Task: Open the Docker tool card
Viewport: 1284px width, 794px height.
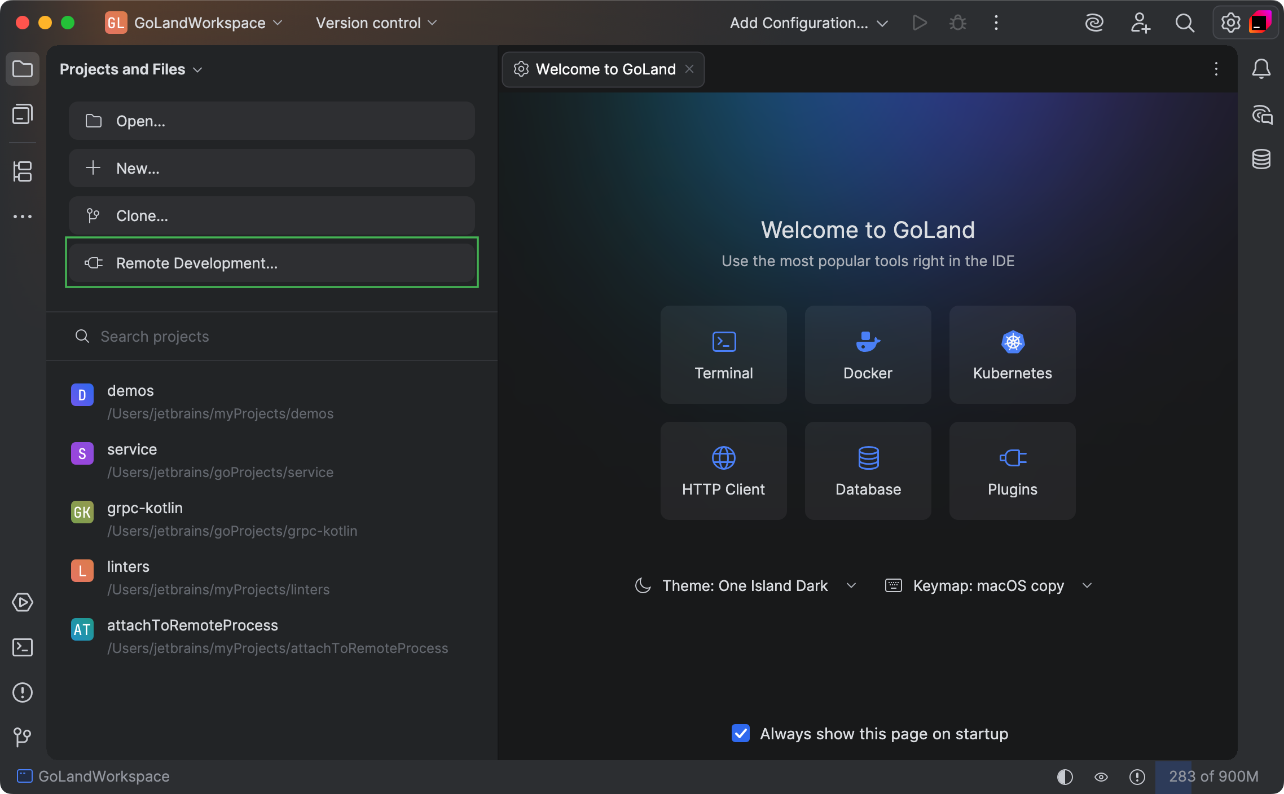Action: (868, 355)
